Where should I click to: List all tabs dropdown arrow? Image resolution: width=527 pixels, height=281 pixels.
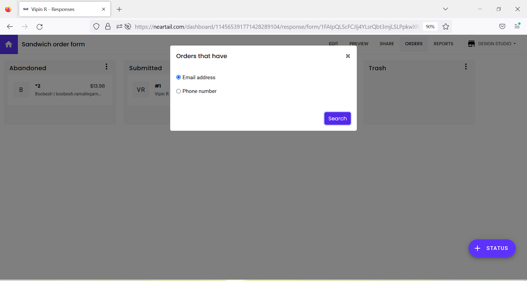pos(445,9)
